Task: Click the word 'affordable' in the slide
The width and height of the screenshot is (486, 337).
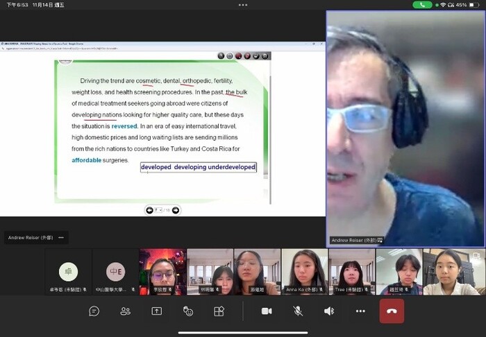Action: coord(86,160)
